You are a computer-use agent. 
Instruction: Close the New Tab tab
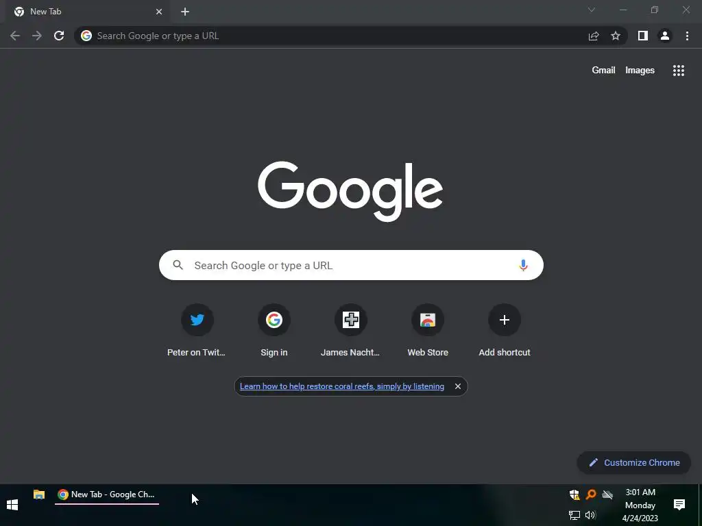pyautogui.click(x=159, y=12)
